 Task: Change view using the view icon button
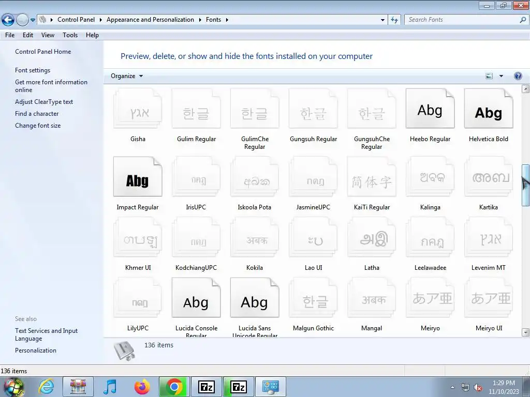489,76
